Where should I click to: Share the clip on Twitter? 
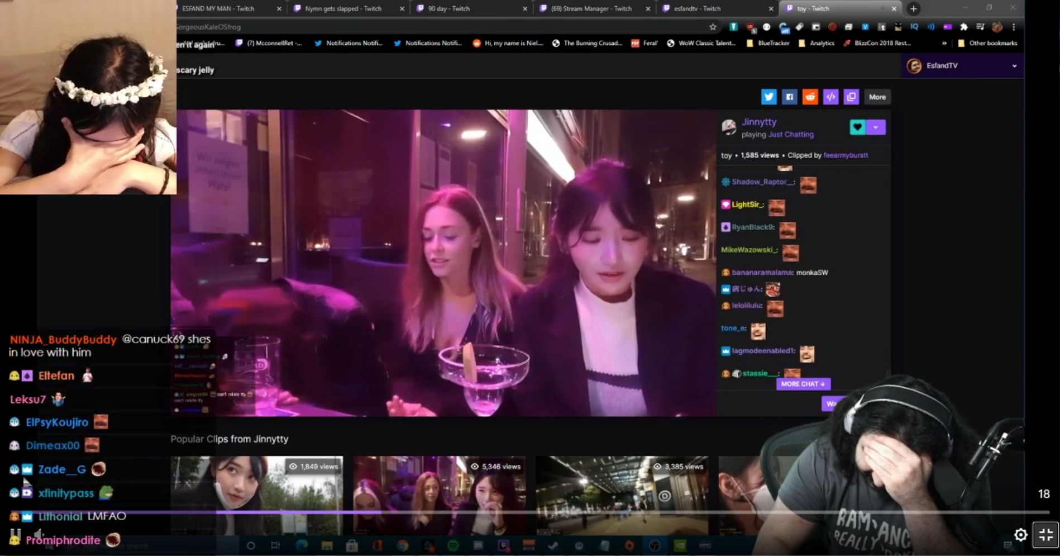pyautogui.click(x=768, y=97)
